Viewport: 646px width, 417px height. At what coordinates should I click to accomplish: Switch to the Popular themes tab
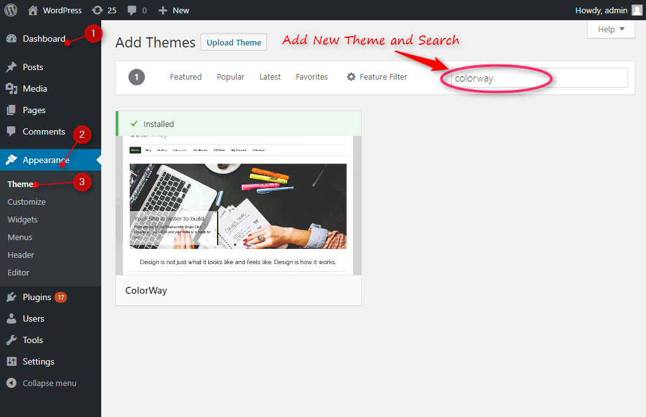[x=230, y=76]
